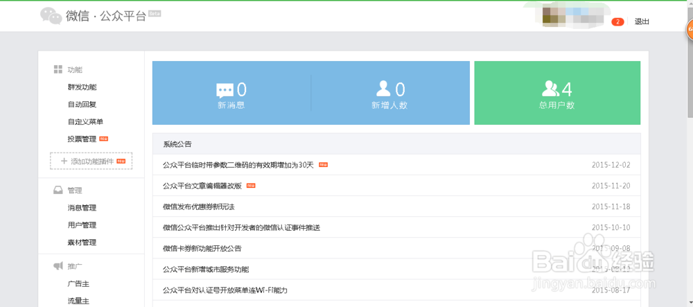Click the 系统公告 header
This screenshot has height=307, width=693.
[396, 144]
